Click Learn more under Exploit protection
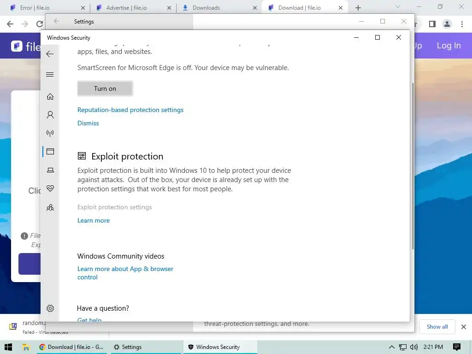 tap(93, 220)
